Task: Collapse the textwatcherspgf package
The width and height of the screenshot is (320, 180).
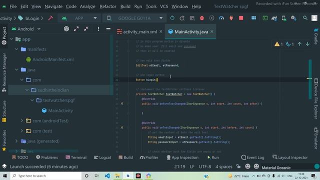Action: pyautogui.click(x=32, y=100)
